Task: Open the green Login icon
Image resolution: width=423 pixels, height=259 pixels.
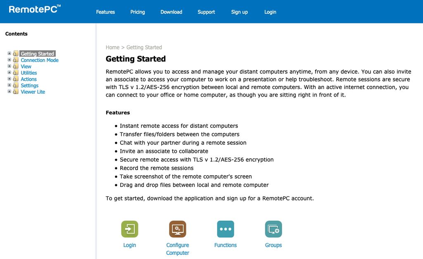Action: click(x=130, y=229)
